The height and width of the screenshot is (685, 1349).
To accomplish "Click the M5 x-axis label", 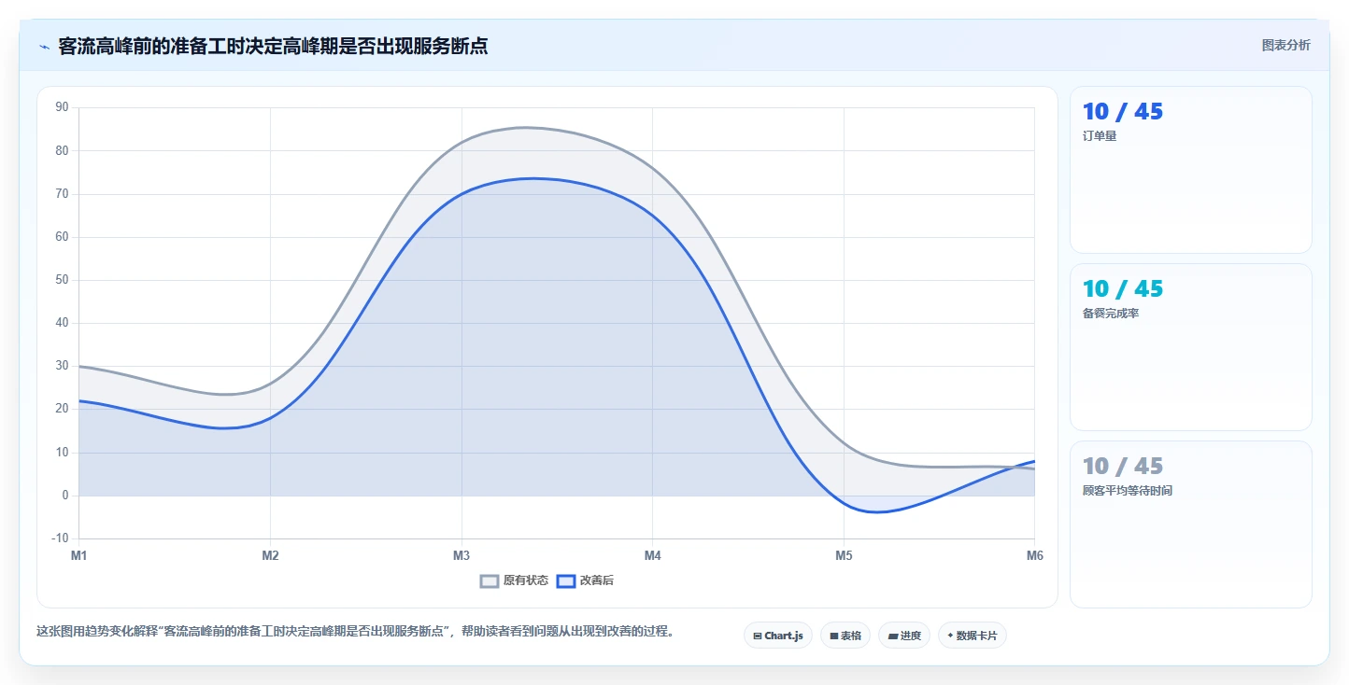I will [844, 556].
